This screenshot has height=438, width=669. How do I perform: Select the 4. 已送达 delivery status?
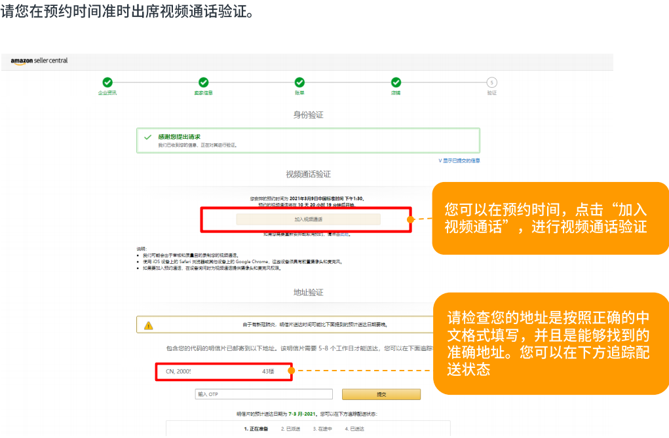(x=354, y=429)
